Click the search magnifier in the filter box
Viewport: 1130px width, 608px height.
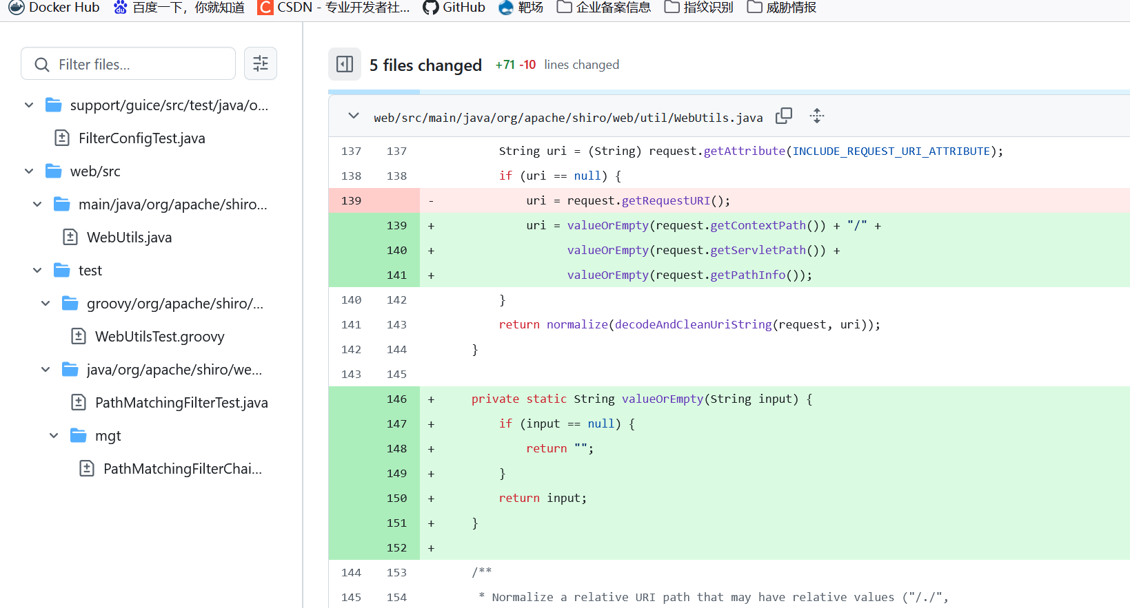(x=42, y=65)
